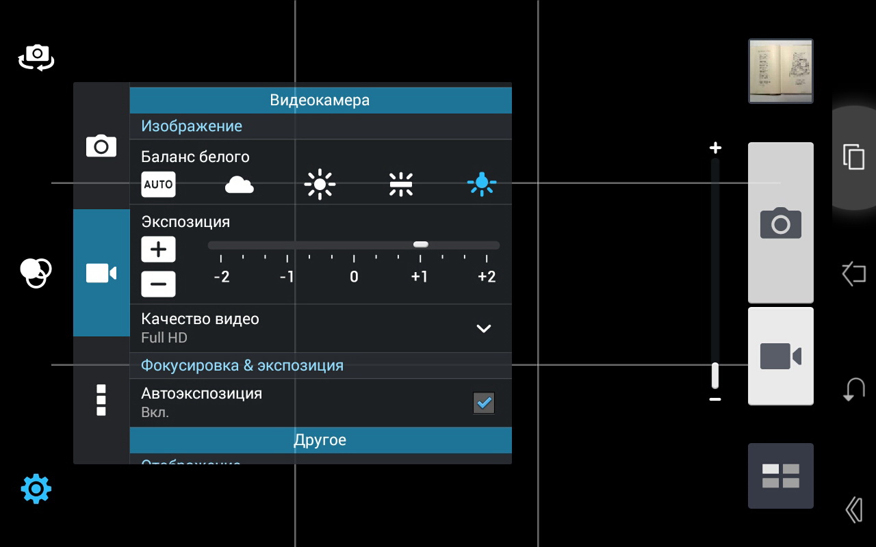Decrease exposure with the minus button

click(x=158, y=284)
